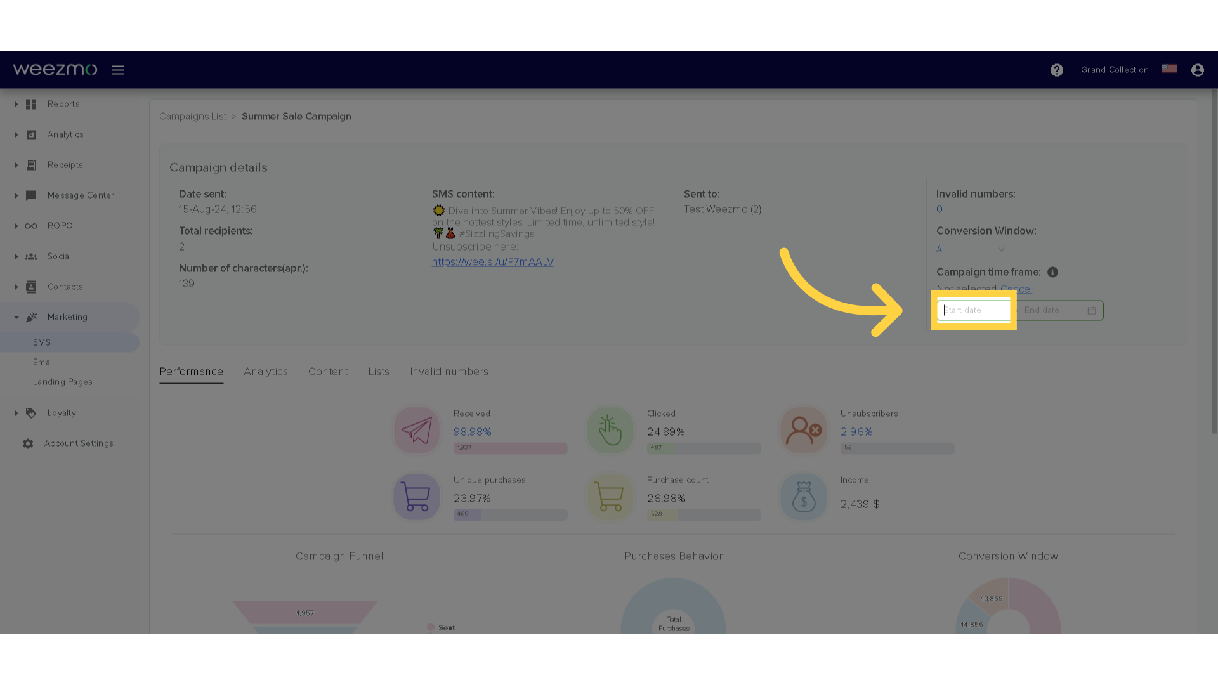
Task: Click the Unsubscribers 2.96% value
Action: click(856, 432)
